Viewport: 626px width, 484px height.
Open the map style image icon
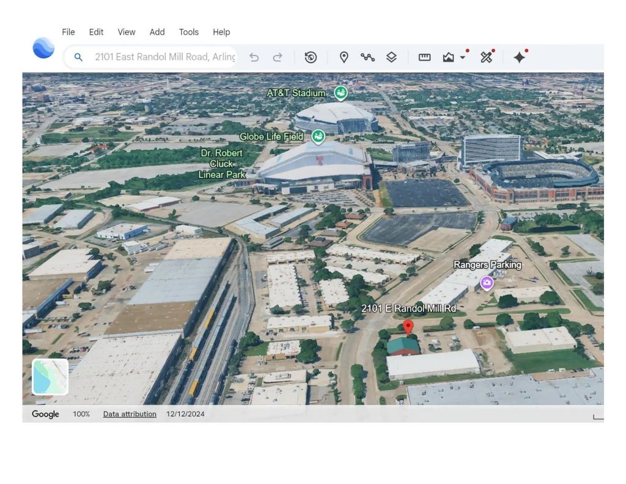tap(448, 58)
